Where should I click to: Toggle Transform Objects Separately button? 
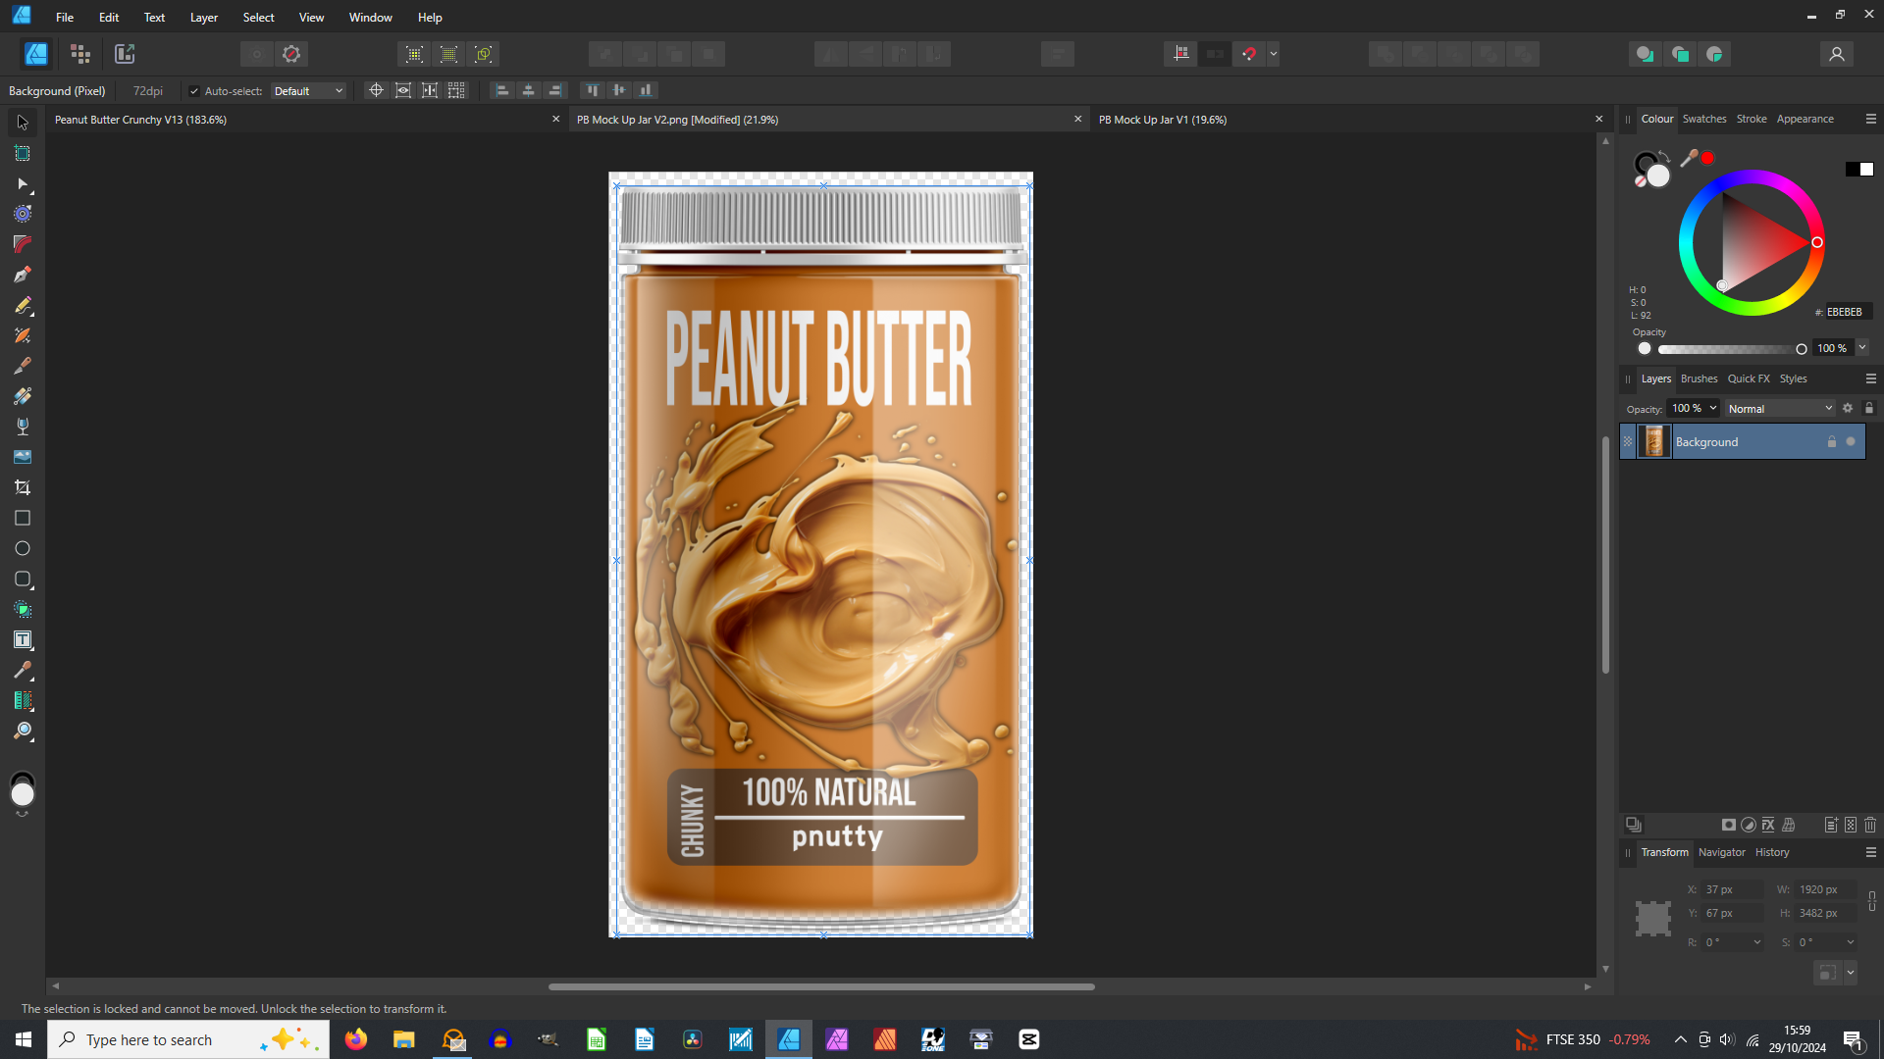point(456,90)
